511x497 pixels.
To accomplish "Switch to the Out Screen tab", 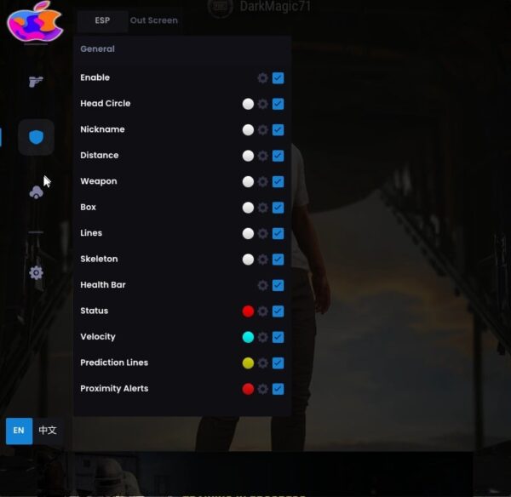I will (154, 20).
